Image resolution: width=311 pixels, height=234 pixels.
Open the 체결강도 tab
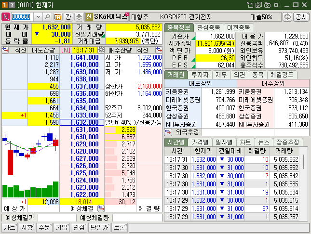(x=282, y=75)
